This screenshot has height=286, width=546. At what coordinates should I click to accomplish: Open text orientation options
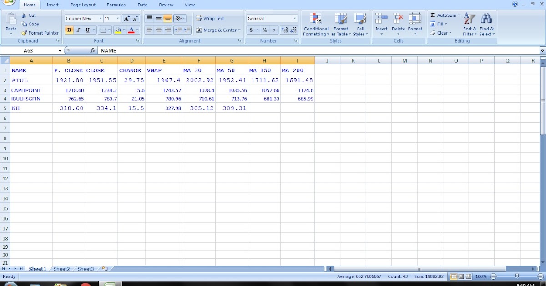tap(179, 19)
